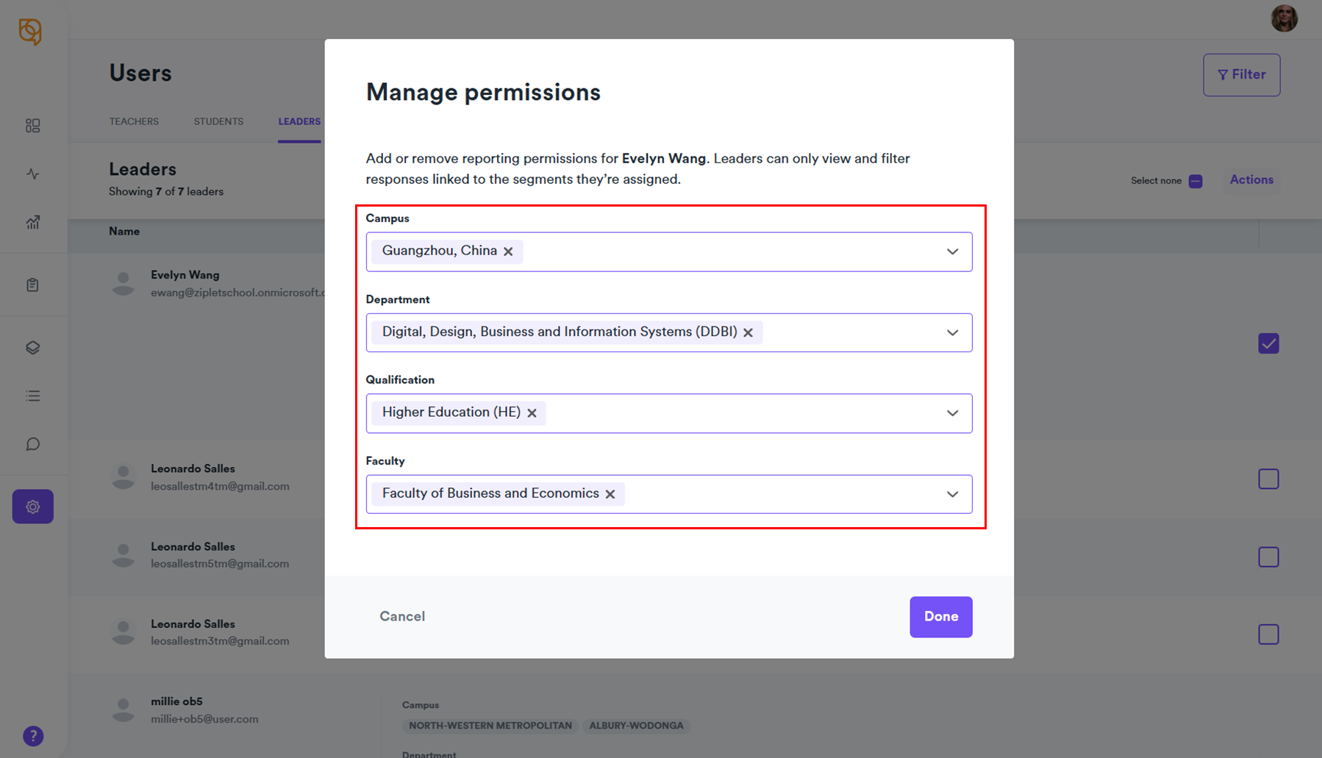Click the dashboard grid sidebar icon

[x=33, y=126]
